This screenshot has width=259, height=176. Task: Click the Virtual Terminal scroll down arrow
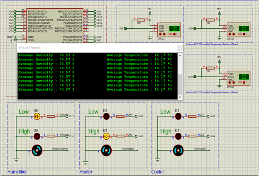180,97
